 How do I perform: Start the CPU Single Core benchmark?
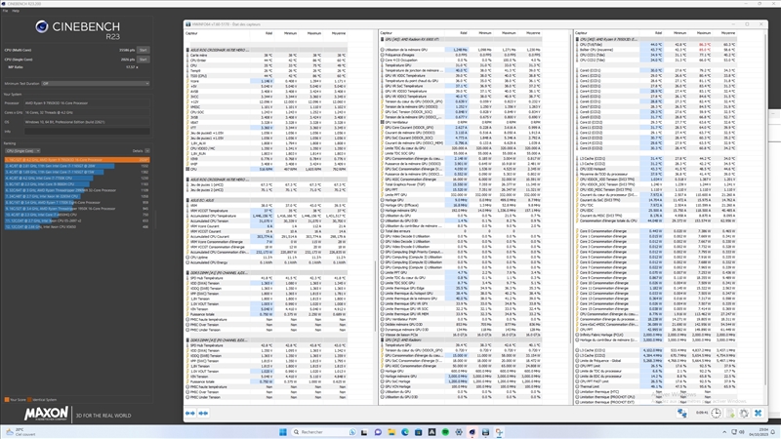[143, 59]
